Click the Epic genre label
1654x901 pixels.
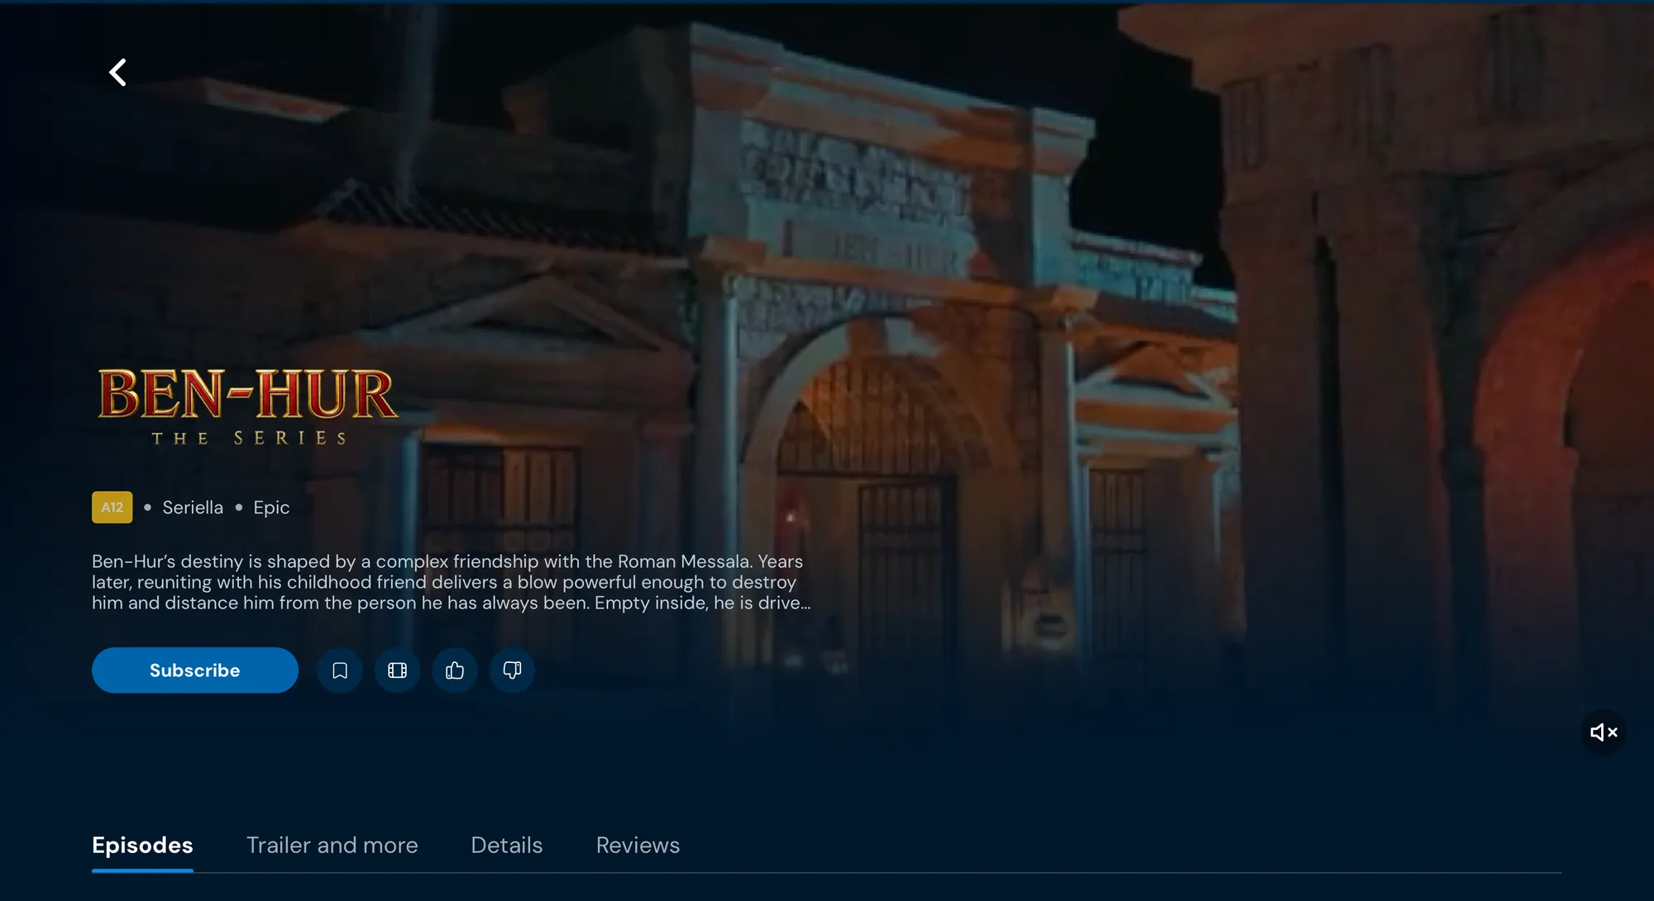point(271,508)
